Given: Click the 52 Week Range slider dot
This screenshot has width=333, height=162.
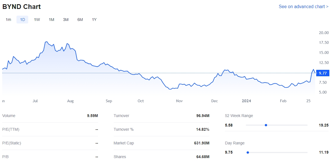Looking at the screenshot, I should (x=266, y=125).
